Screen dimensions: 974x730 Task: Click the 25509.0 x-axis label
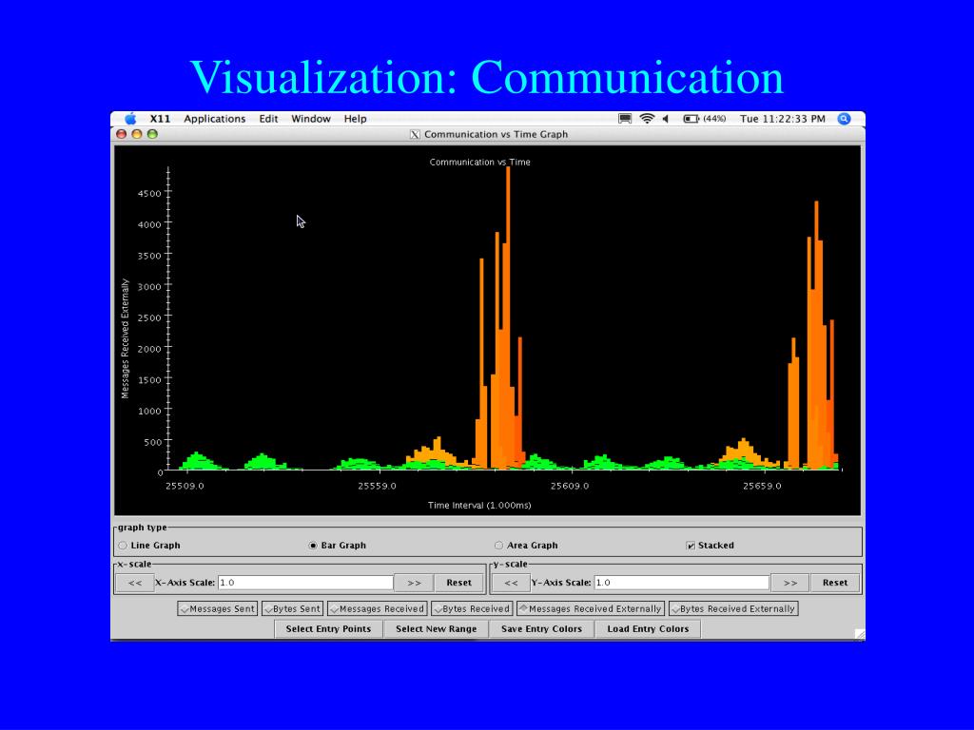(x=185, y=486)
